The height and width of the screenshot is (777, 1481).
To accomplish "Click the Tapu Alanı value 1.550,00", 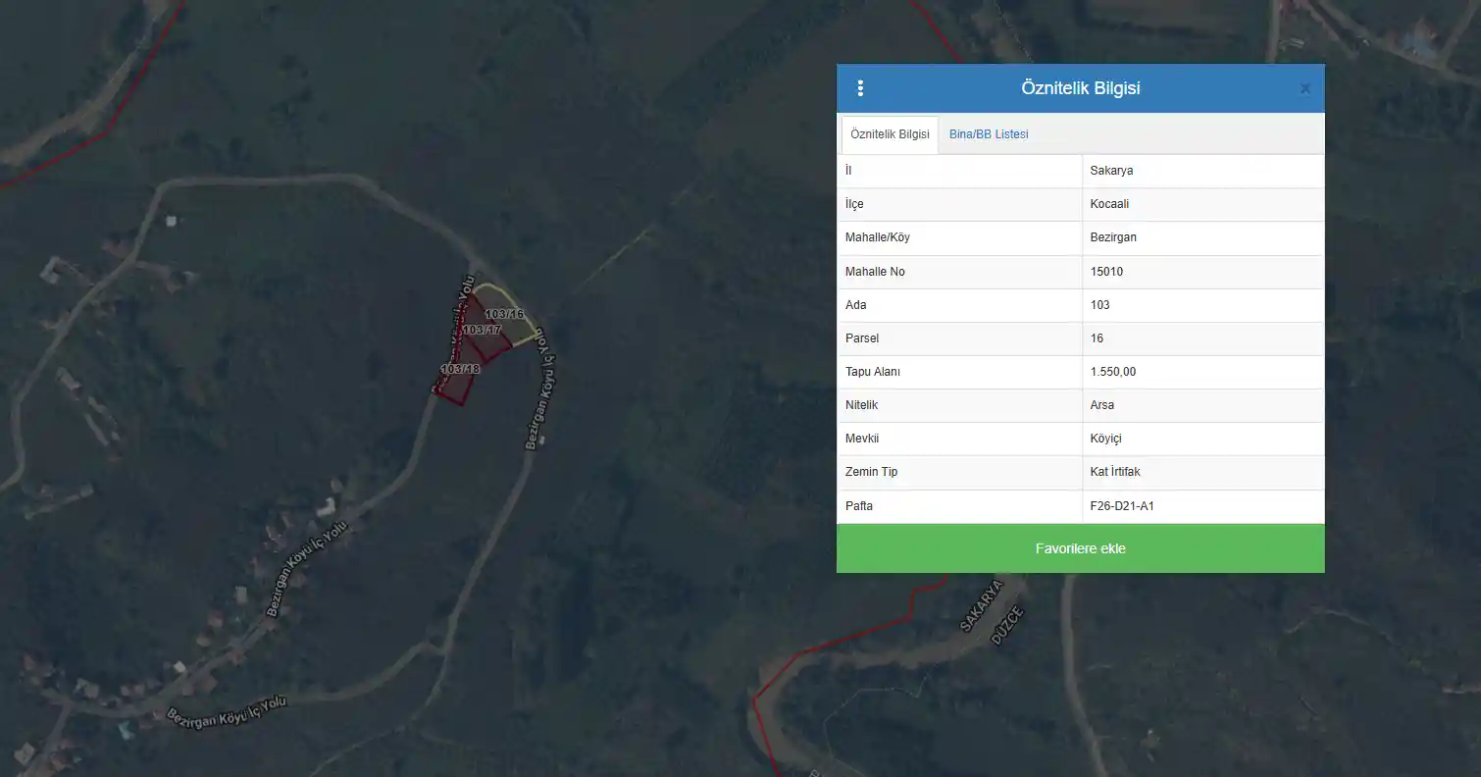I will tap(1113, 372).
